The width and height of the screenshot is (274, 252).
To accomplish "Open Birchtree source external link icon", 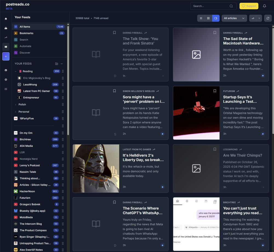I will point(239,203).
